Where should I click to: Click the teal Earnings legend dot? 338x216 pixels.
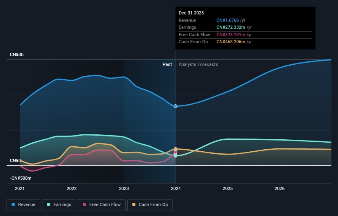pos(49,204)
